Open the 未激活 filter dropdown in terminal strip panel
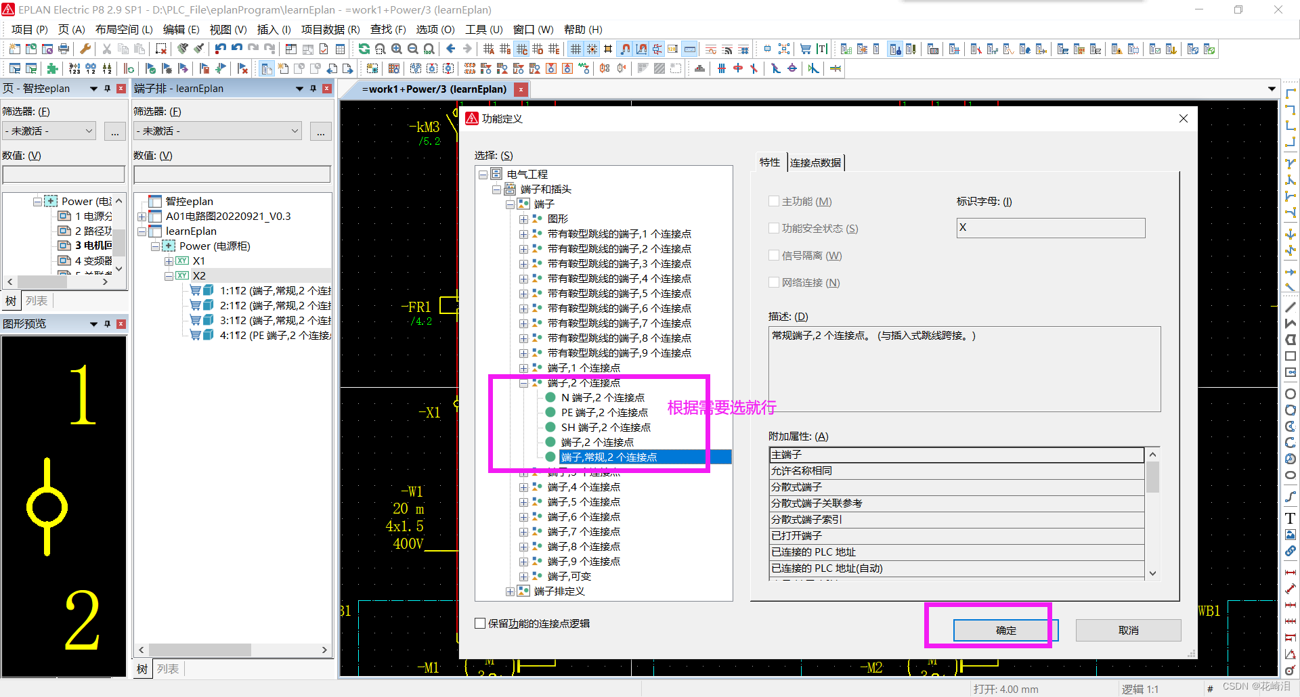This screenshot has height=697, width=1300. click(x=218, y=131)
